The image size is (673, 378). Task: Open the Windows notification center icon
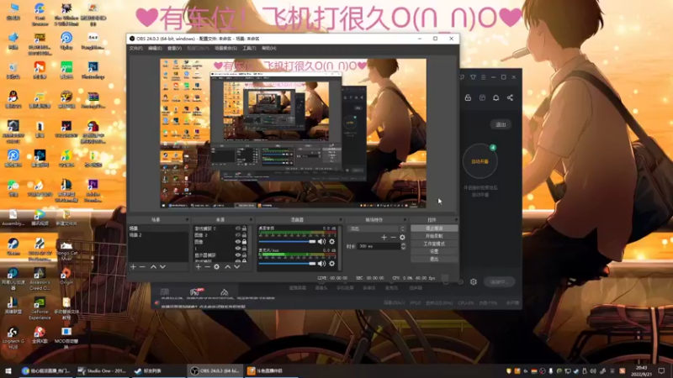tap(661, 370)
